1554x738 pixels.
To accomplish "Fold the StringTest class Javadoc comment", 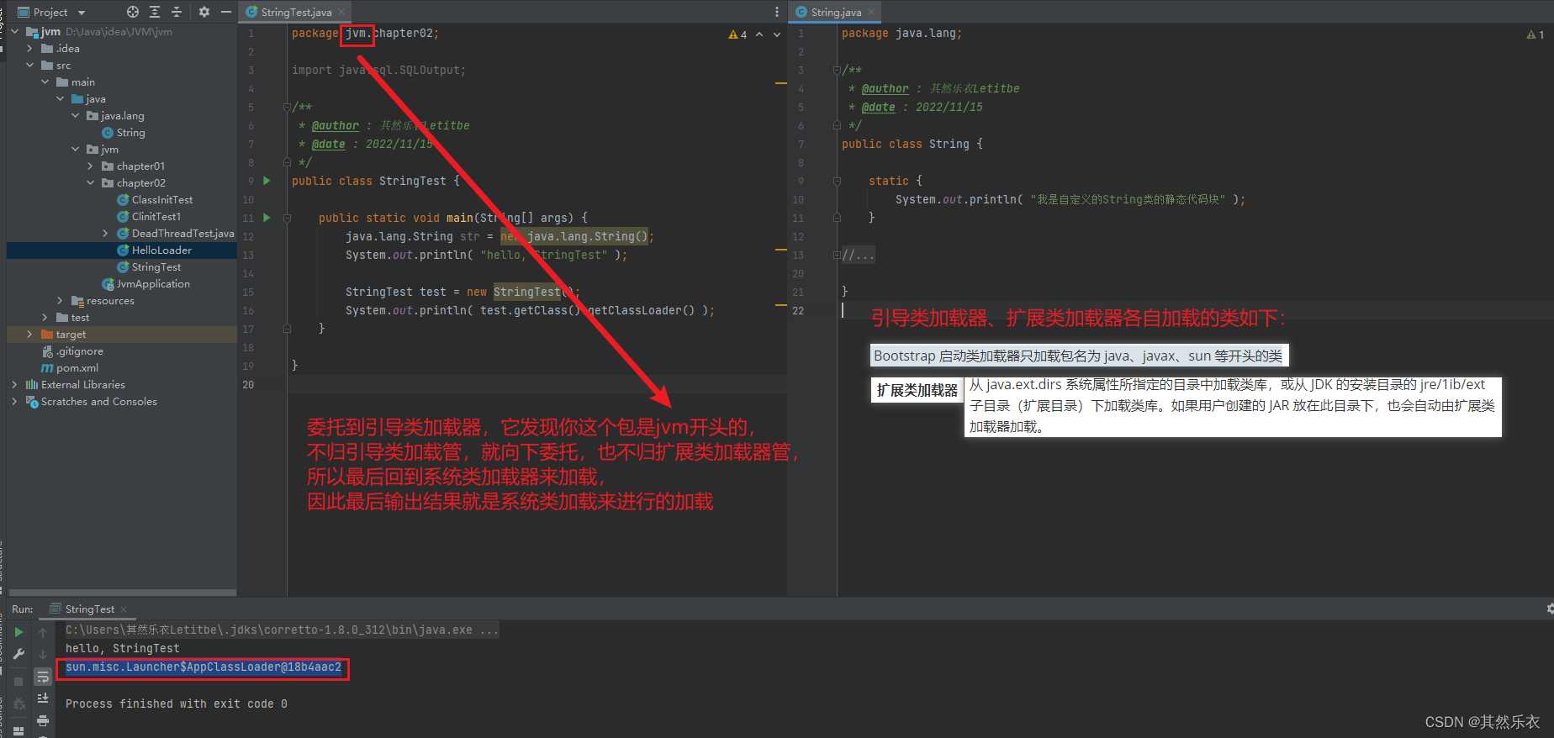I will pos(287,107).
